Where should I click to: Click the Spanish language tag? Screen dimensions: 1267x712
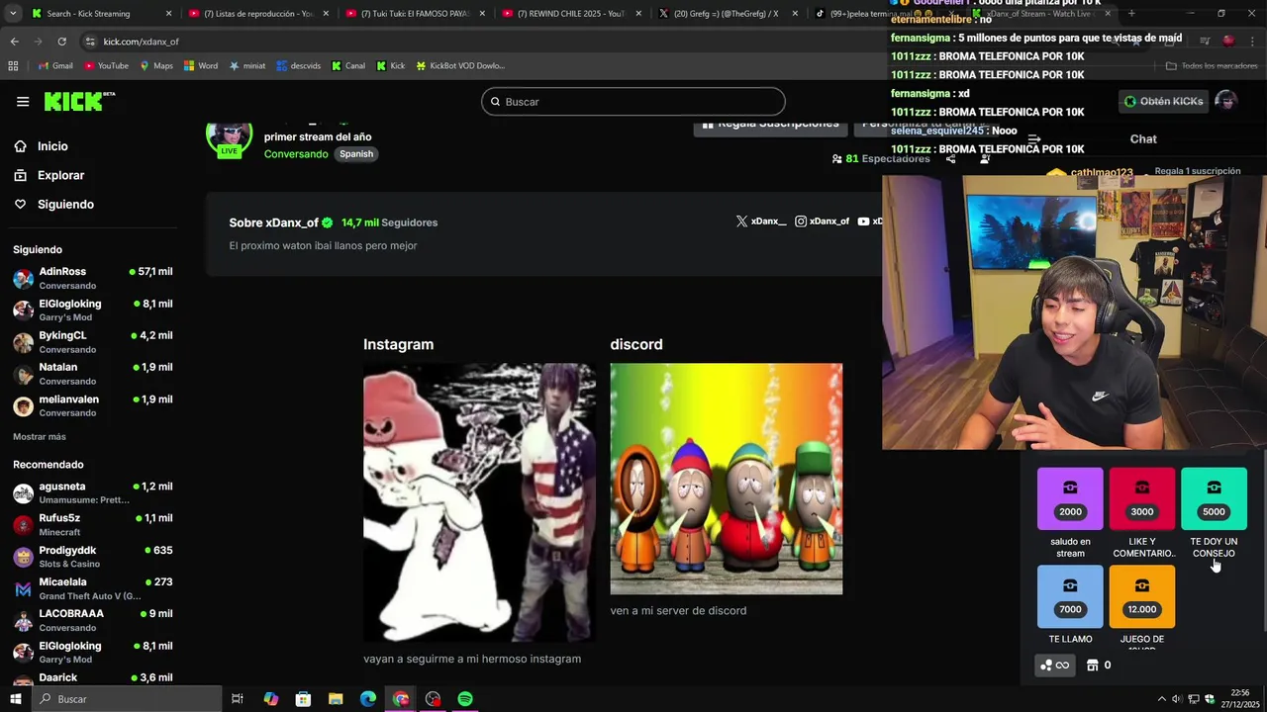(x=356, y=154)
